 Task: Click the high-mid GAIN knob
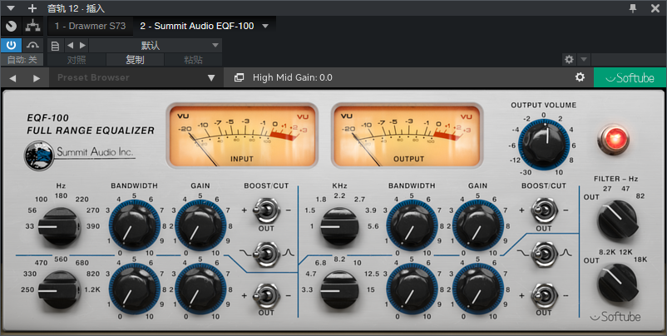click(x=477, y=225)
